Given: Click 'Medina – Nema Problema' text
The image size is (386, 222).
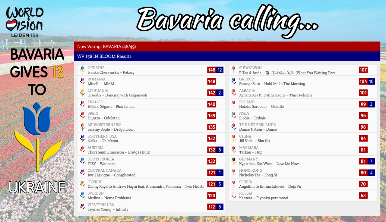Looking at the screenshot, I should click(x=109, y=198).
